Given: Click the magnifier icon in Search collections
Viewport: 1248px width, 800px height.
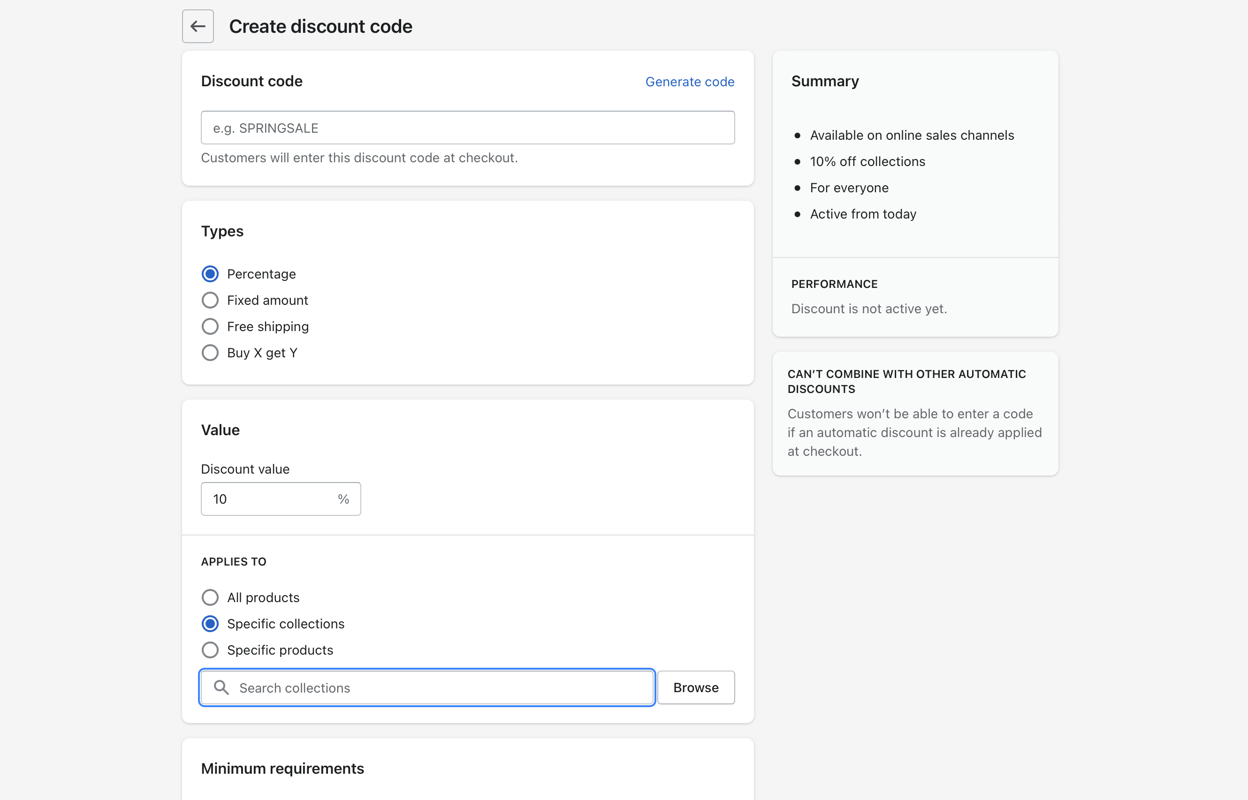Looking at the screenshot, I should point(221,687).
